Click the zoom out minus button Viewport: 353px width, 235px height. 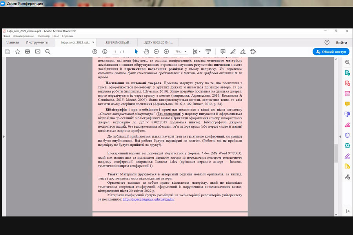click(x=156, y=51)
